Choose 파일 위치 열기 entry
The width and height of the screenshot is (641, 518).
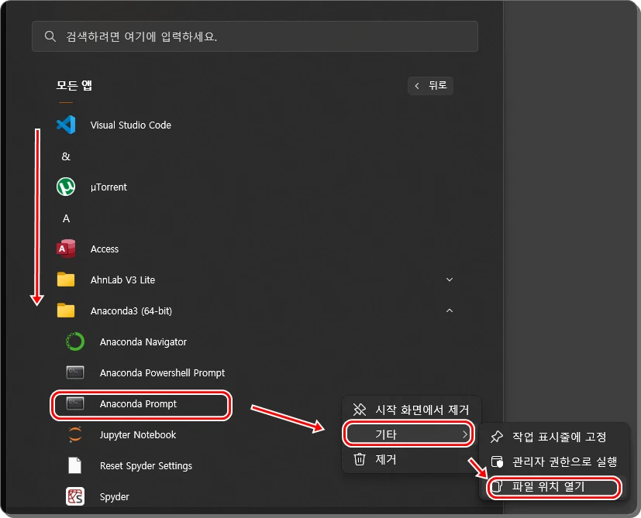point(554,486)
